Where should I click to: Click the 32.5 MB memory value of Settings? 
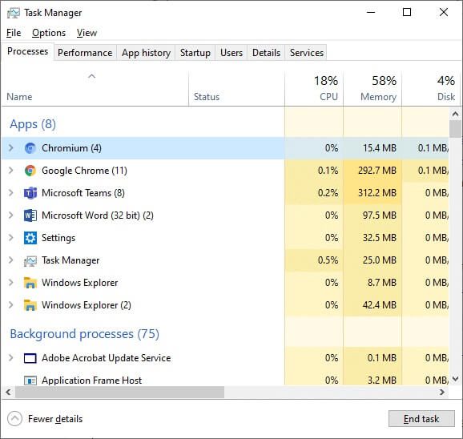pos(380,238)
